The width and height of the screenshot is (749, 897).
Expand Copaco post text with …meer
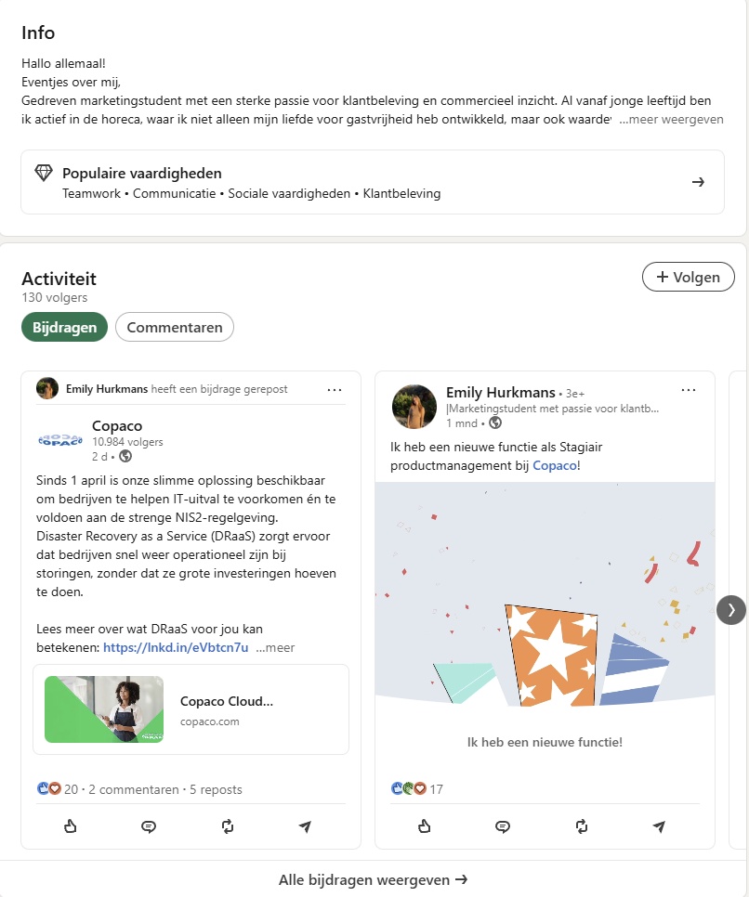(x=276, y=647)
